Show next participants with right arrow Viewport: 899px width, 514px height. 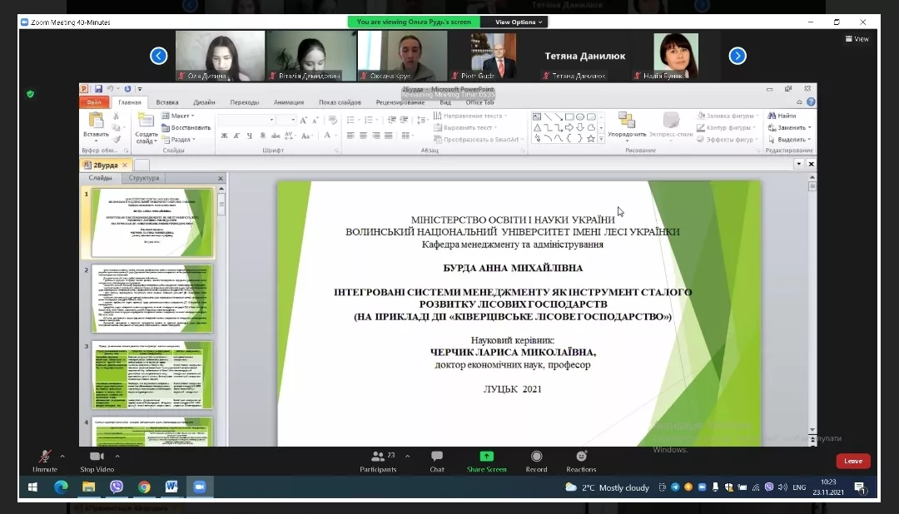click(737, 56)
